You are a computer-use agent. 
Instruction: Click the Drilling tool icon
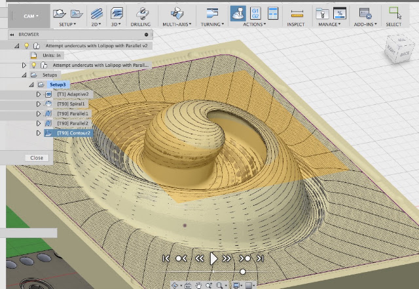pyautogui.click(x=142, y=13)
